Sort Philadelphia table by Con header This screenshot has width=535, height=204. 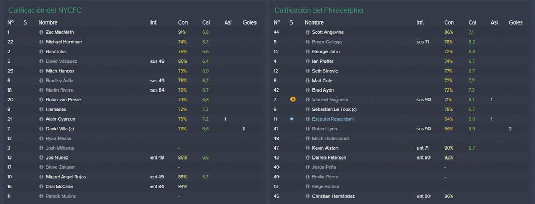pos(449,22)
